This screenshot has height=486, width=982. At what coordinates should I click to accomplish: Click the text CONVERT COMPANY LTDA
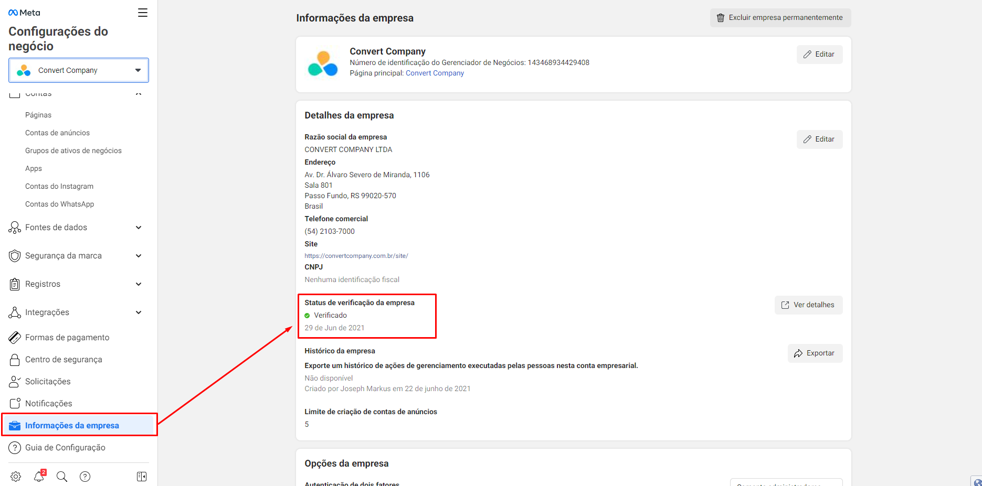click(349, 150)
